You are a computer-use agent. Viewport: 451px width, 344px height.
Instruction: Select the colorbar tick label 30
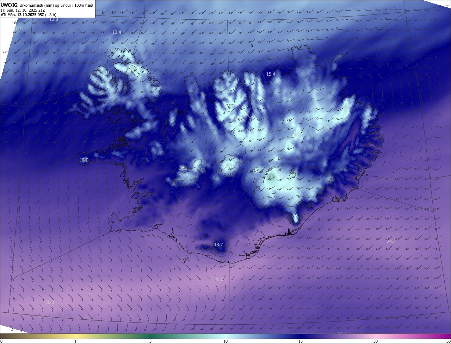pyautogui.click(x=376, y=341)
